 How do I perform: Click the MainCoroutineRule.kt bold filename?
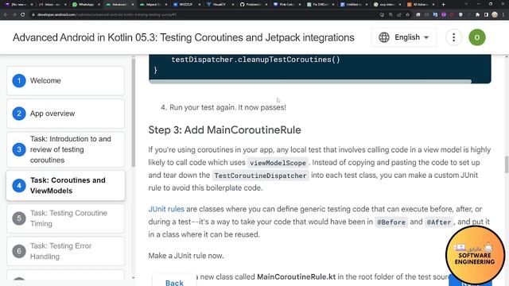296,276
